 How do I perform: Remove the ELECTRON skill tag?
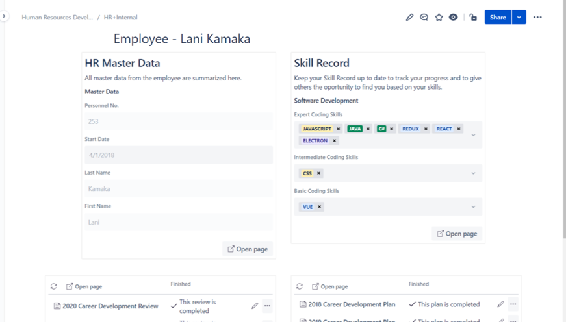pos(335,141)
